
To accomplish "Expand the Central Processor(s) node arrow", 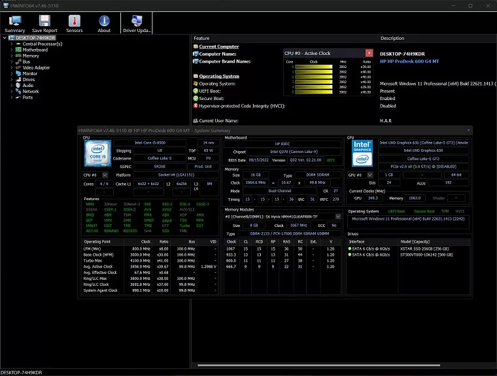I will pyautogui.click(x=12, y=44).
